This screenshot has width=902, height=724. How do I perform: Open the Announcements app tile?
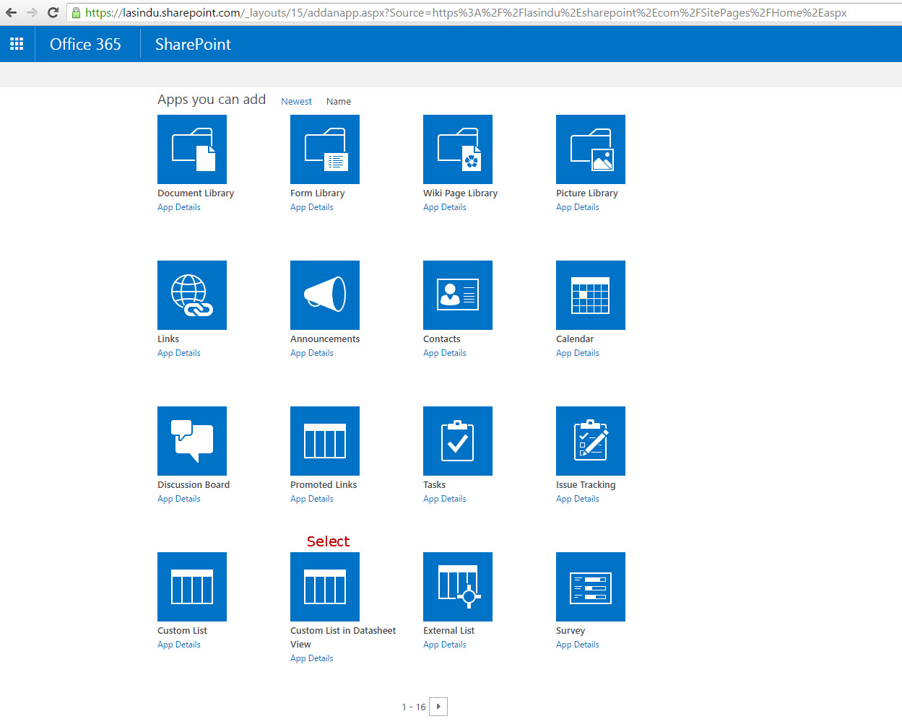324,295
